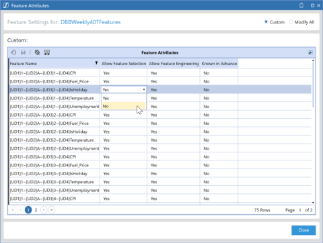323x243 pixels.
Task: Sort by Feature Name column header
Action: tap(55, 63)
